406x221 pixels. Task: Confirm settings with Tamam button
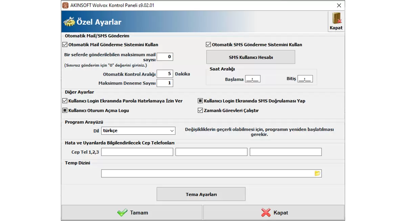tap(132, 213)
